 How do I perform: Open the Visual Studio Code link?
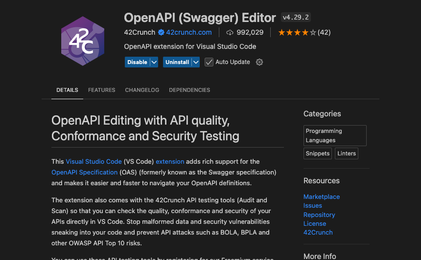click(x=94, y=162)
